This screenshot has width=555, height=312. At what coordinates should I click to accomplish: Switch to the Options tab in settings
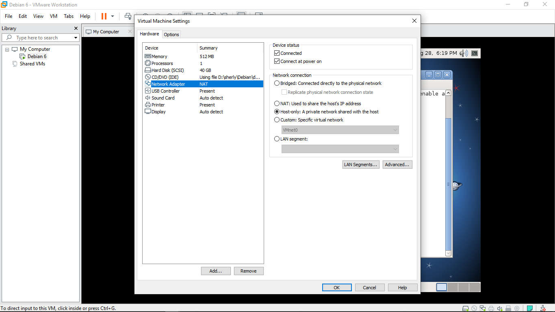tap(171, 35)
